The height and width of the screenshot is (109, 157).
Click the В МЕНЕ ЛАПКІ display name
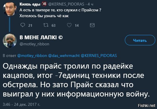(41, 37)
